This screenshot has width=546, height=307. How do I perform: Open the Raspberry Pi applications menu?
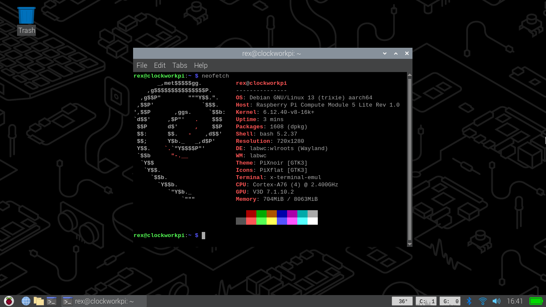click(9, 301)
